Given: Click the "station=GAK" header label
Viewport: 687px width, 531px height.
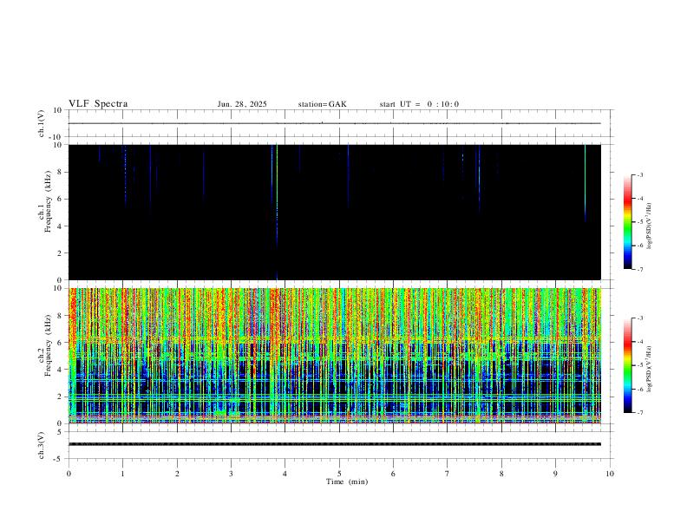Looking at the screenshot, I should [322, 104].
